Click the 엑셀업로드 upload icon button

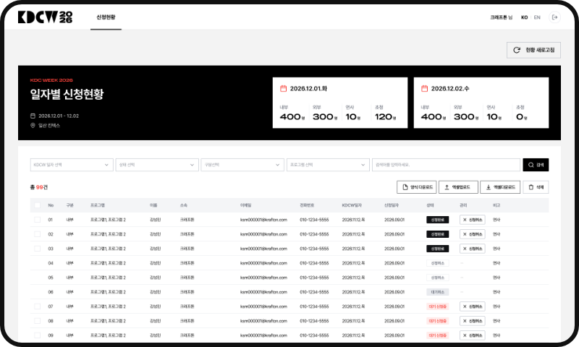(458, 187)
